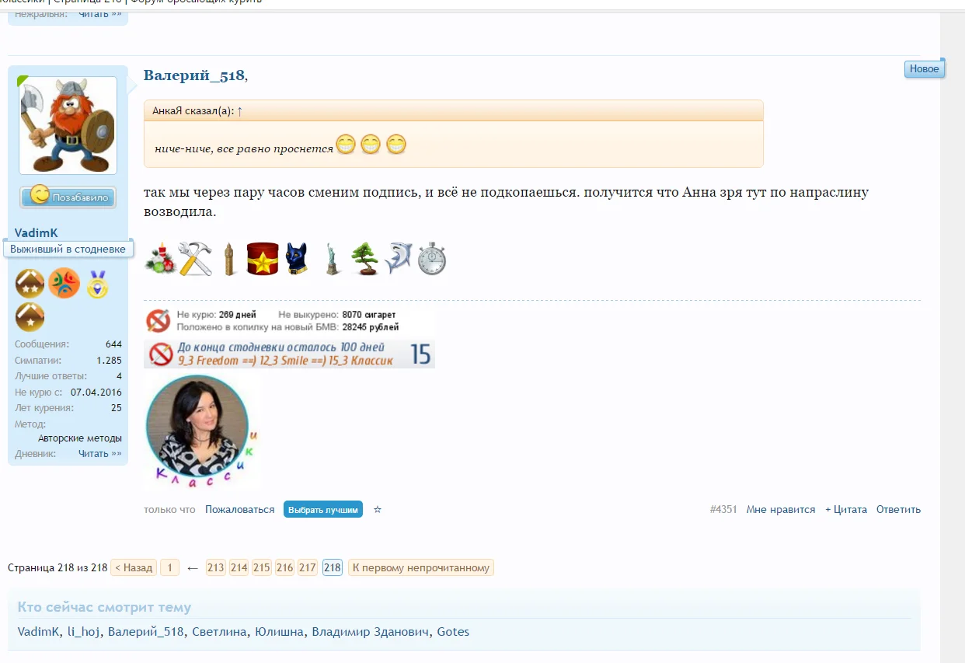Open Валерий_518 in viewers list
This screenshot has width=965, height=663.
click(146, 632)
